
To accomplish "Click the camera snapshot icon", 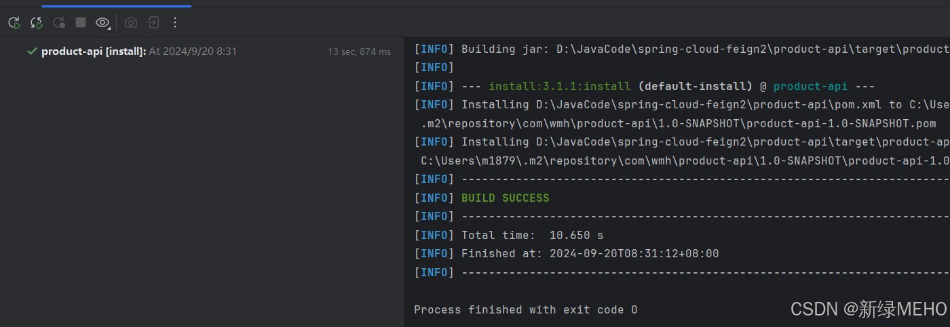I will tap(131, 23).
